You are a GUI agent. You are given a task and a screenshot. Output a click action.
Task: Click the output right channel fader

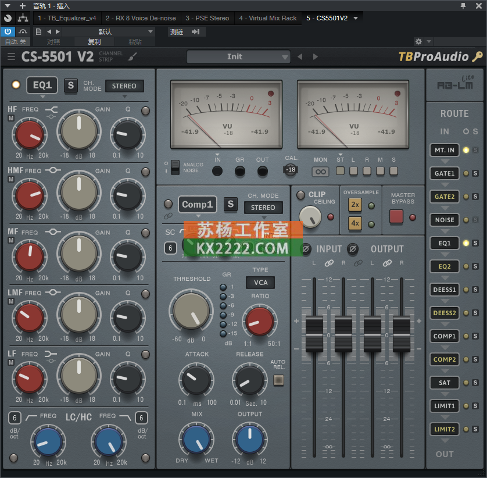tap(401, 335)
